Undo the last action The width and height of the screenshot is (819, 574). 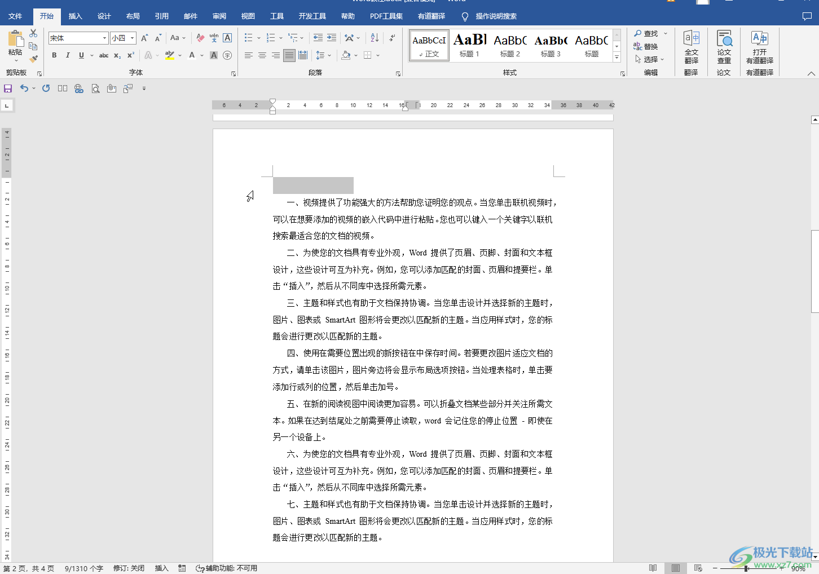(x=24, y=89)
